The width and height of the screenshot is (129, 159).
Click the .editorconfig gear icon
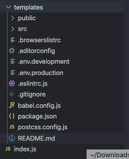click(12, 51)
